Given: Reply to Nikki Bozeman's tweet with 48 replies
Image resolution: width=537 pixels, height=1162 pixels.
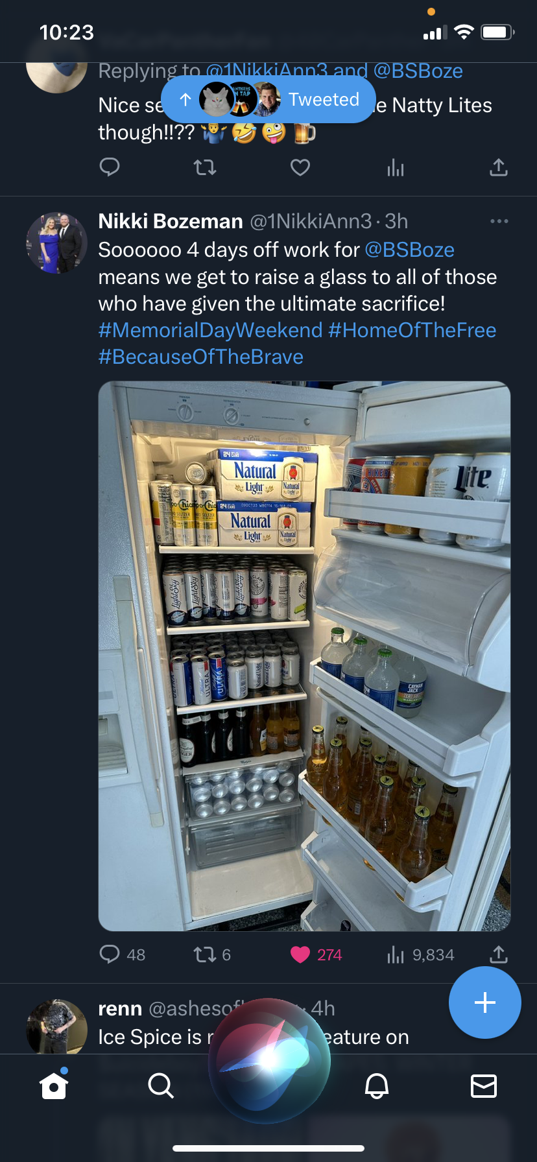Looking at the screenshot, I should coord(110,954).
